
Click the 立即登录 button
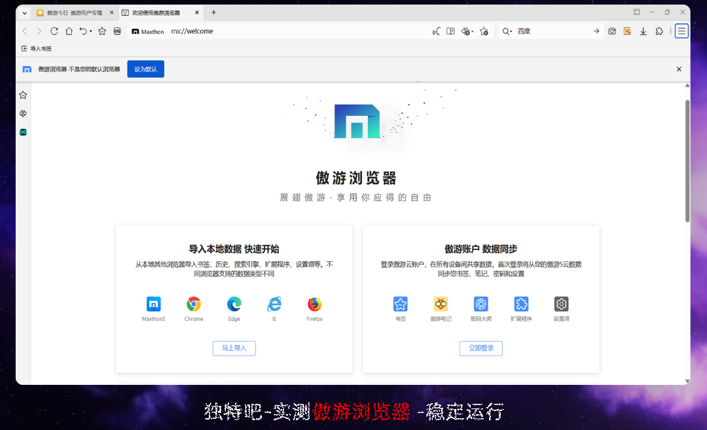[480, 348]
